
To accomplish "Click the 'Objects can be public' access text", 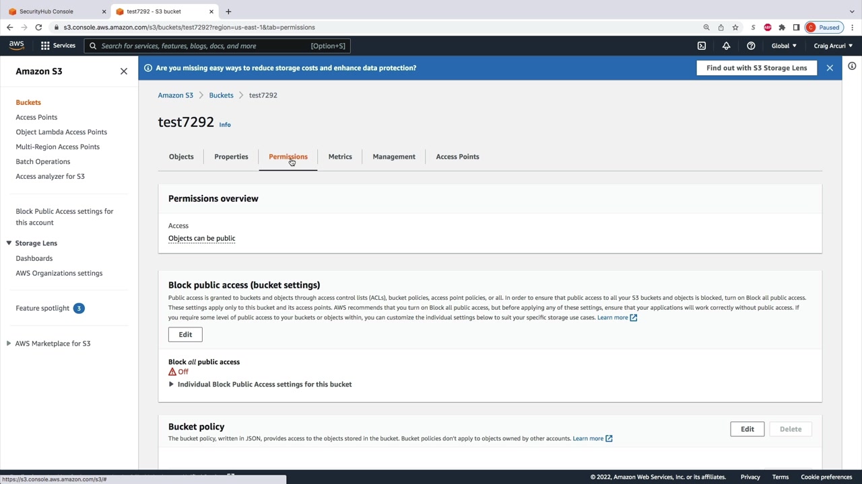I will 202,239.
